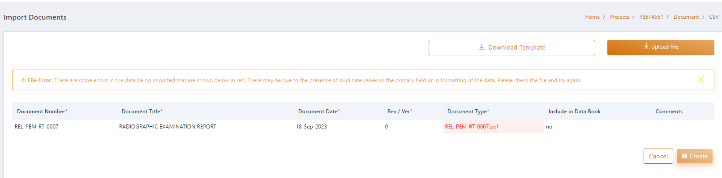Click the Include in Data Book header
722x178 pixels.
574,112
